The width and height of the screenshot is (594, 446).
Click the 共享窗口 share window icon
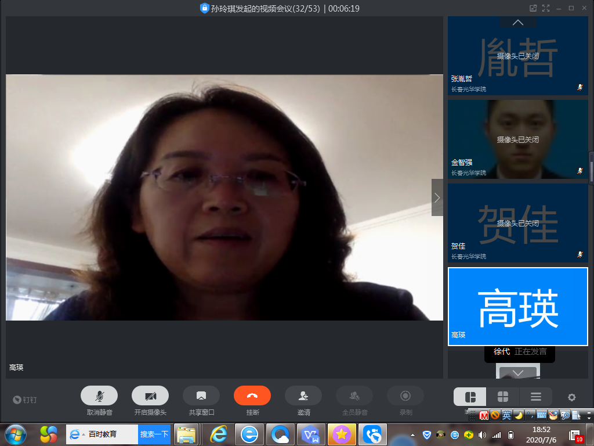pos(201,395)
